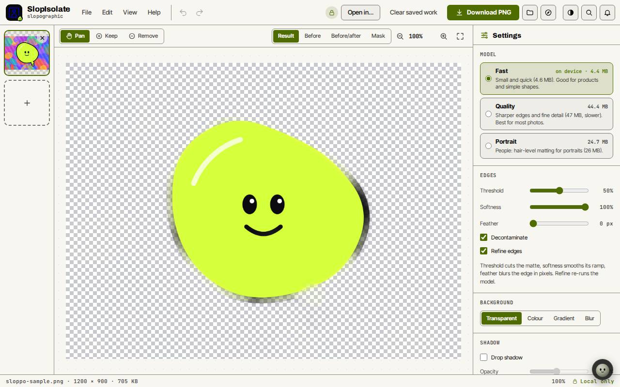Click the undo arrow icon
620x387 pixels.
tap(183, 13)
